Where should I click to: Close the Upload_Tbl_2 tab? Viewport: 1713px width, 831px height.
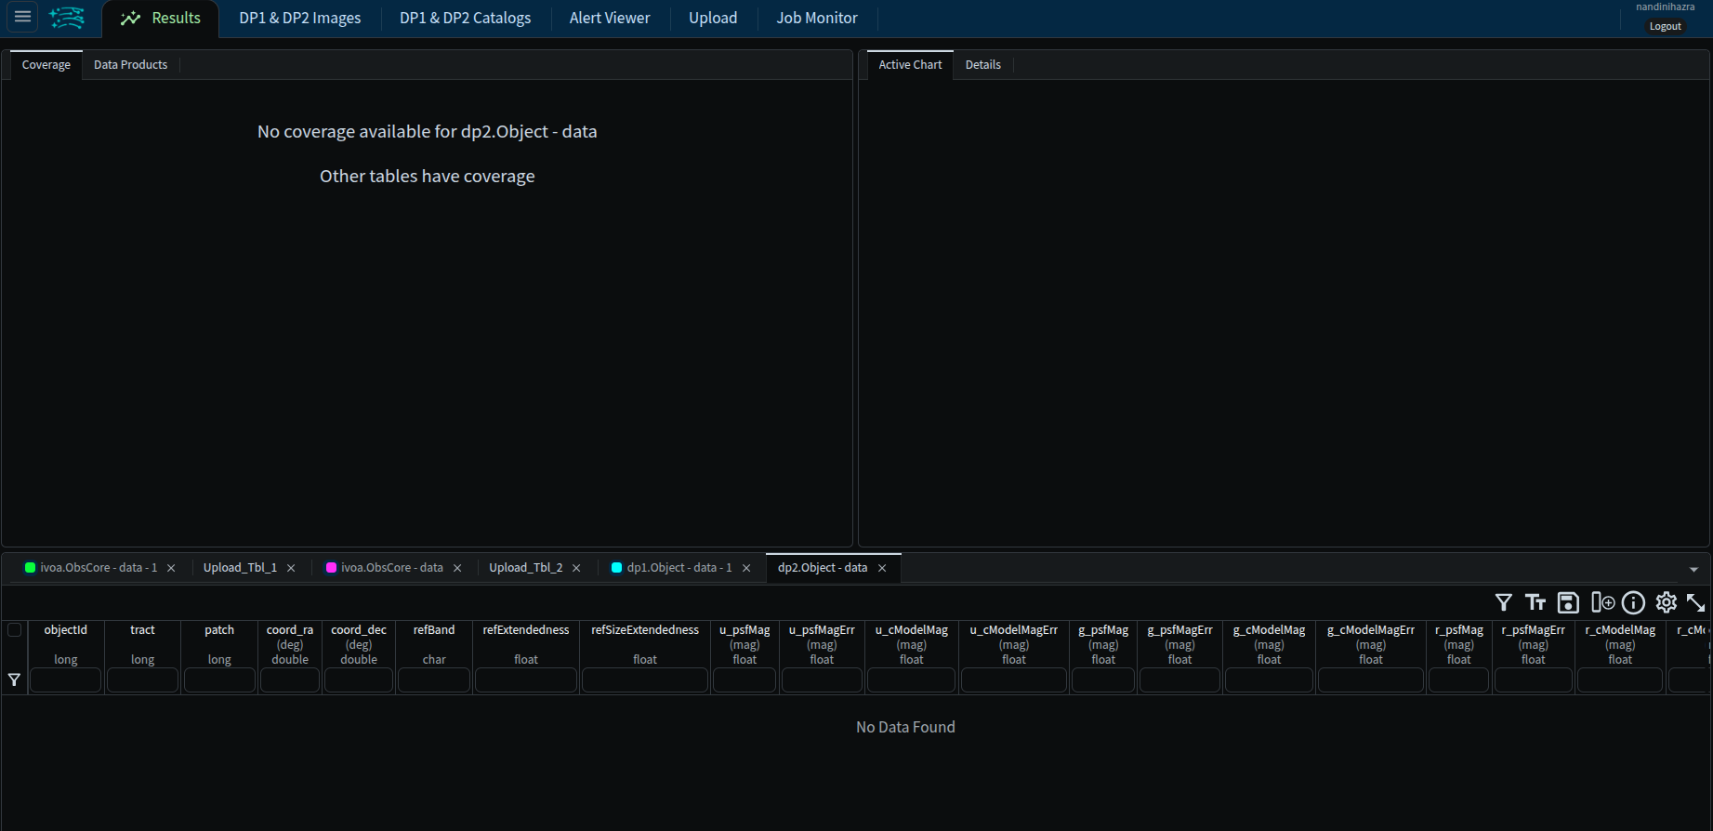coord(576,568)
